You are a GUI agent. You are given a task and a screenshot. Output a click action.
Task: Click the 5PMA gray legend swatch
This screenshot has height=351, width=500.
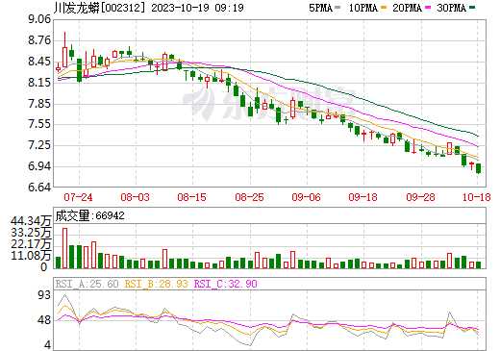[x=337, y=8]
